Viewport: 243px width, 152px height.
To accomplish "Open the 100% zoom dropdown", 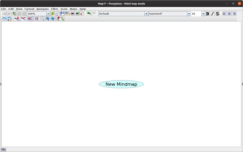I will (48, 14).
